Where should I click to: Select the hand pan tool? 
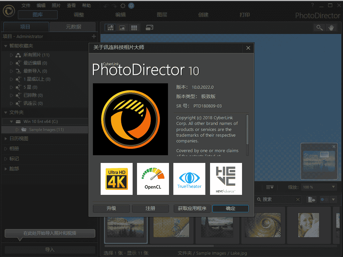pos(331,28)
